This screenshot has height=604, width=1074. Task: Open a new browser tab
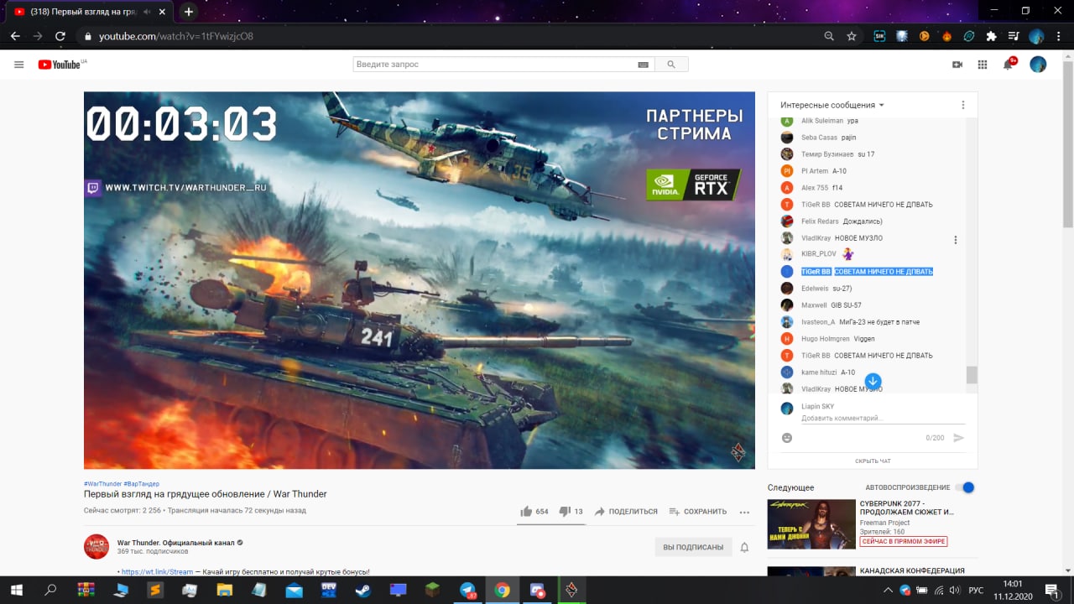point(189,12)
